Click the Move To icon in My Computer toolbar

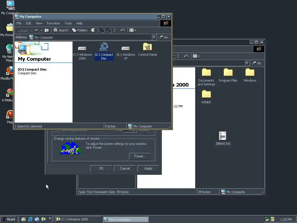pyautogui.click(x=102, y=30)
